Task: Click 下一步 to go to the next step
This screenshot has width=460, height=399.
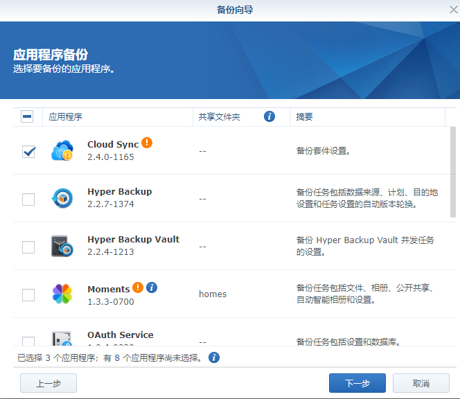Action: coord(357,383)
